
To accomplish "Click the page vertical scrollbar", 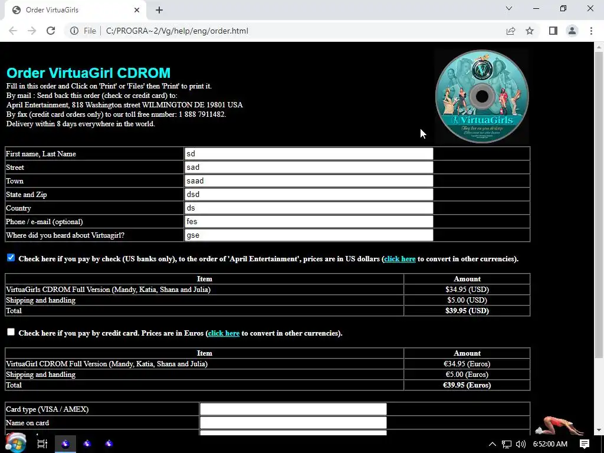I will [599, 206].
